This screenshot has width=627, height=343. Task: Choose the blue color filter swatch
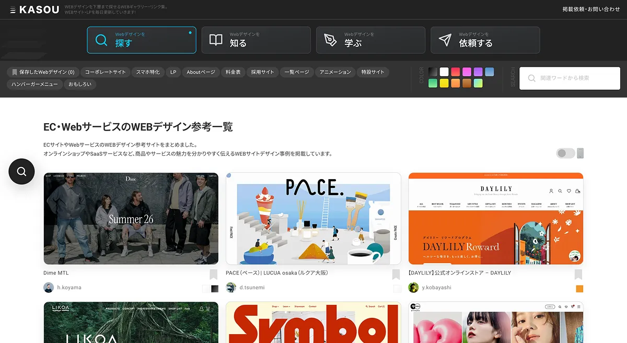coord(490,72)
